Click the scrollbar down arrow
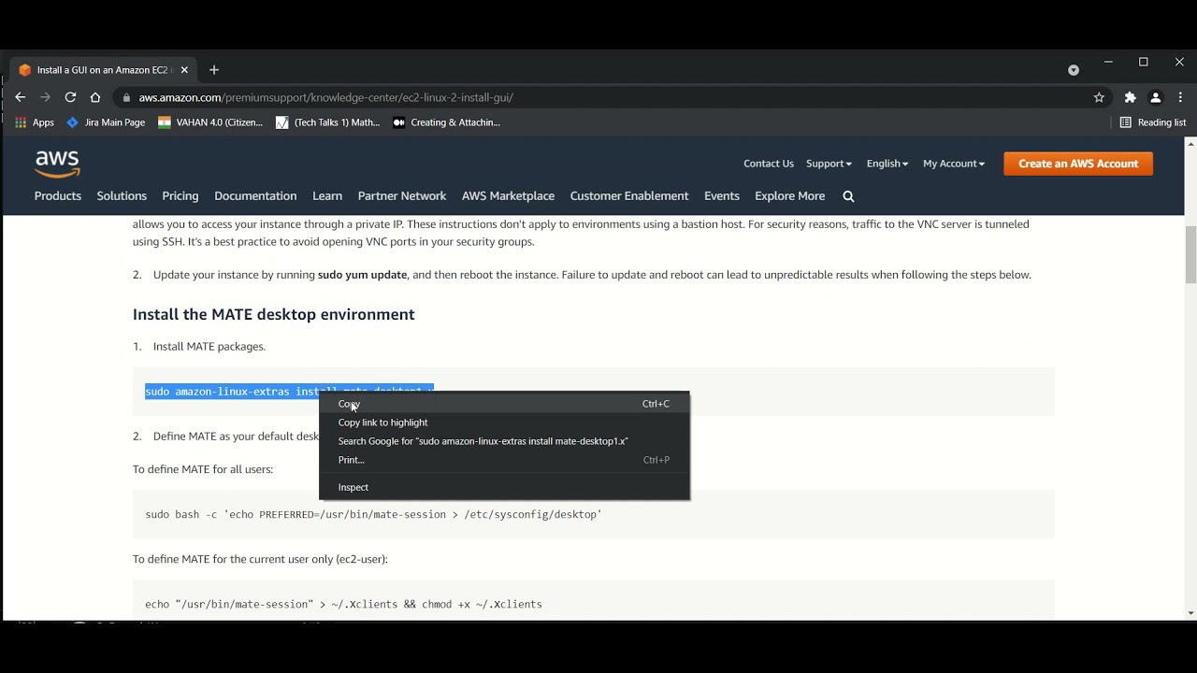Viewport: 1197px width, 673px height. (x=1190, y=613)
